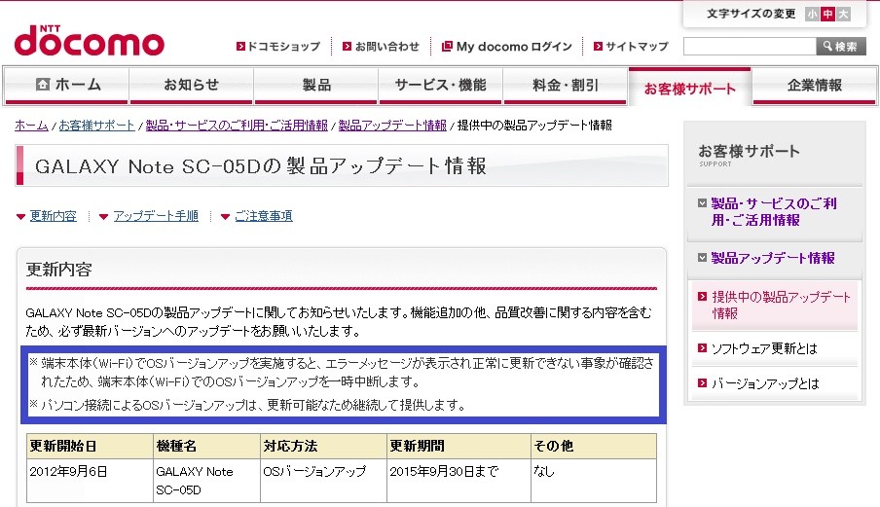This screenshot has height=507, width=880.
Task: Click the arrow icon before ドコモショップ
Action: coord(240,47)
